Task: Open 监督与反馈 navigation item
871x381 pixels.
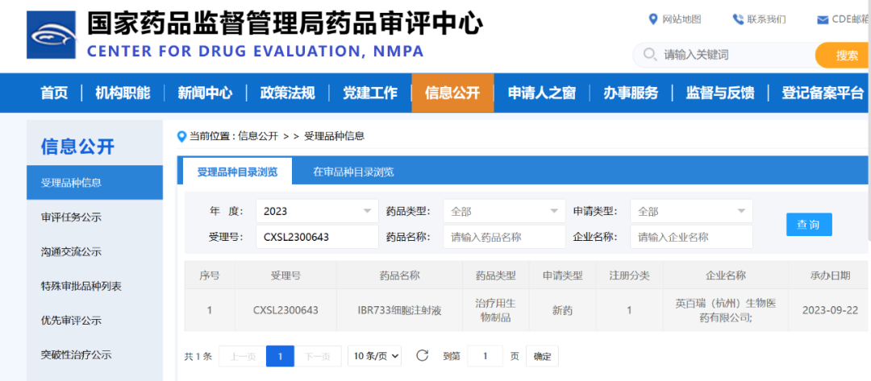Action: tap(720, 93)
